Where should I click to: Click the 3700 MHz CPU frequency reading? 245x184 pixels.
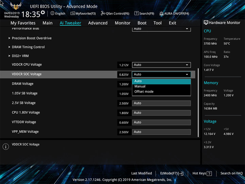(x=210, y=44)
